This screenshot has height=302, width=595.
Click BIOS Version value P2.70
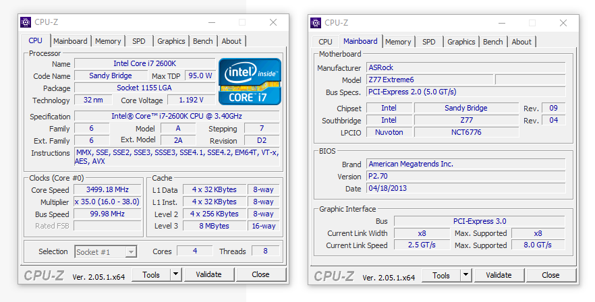pos(466,176)
